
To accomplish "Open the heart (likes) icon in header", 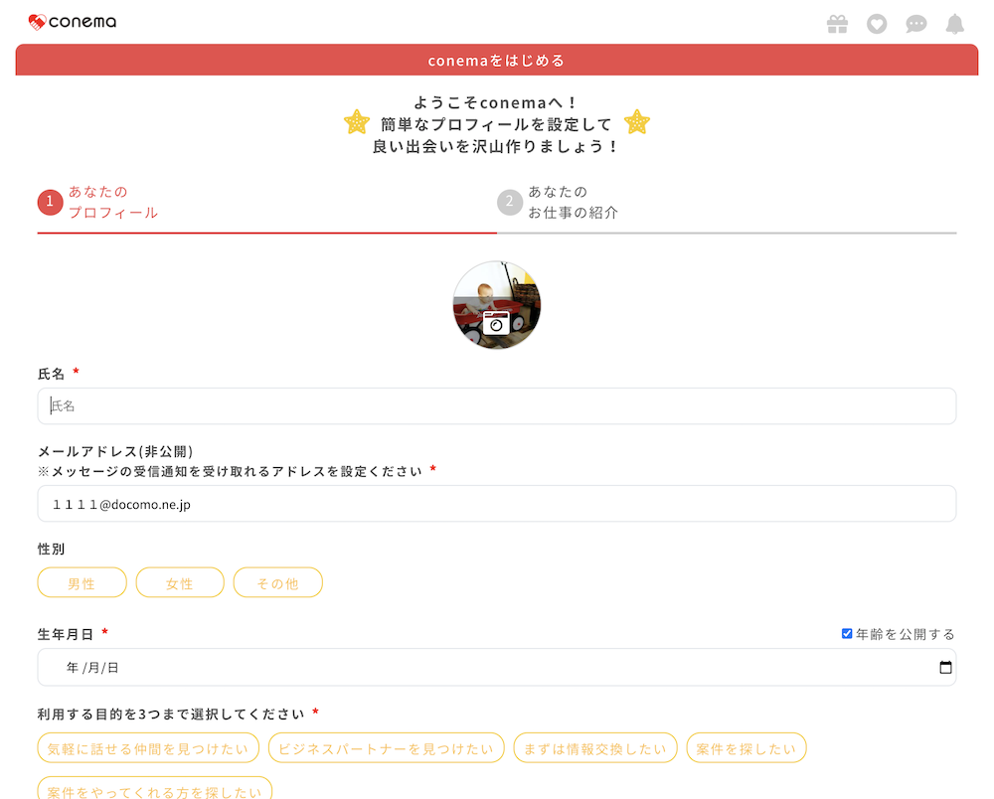I will [877, 23].
